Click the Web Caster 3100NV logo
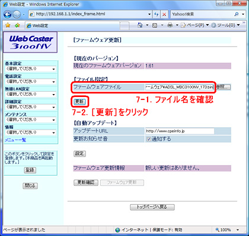 tap(30, 43)
